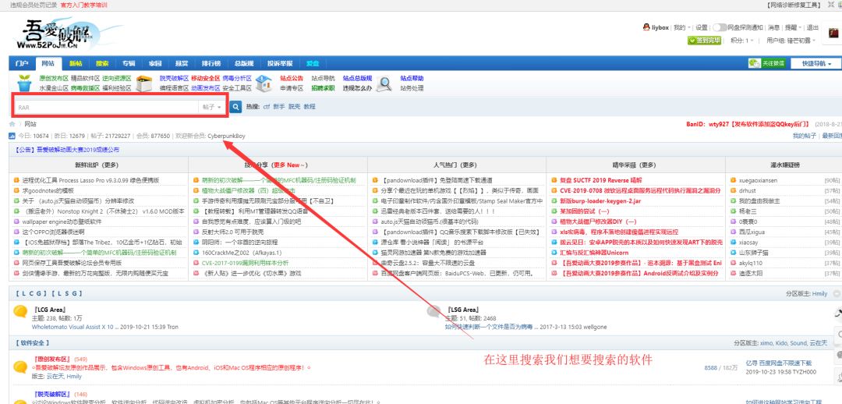Open the 『LCG Area』 forum link
Viewport: 842px width, 404px height.
(x=49, y=310)
